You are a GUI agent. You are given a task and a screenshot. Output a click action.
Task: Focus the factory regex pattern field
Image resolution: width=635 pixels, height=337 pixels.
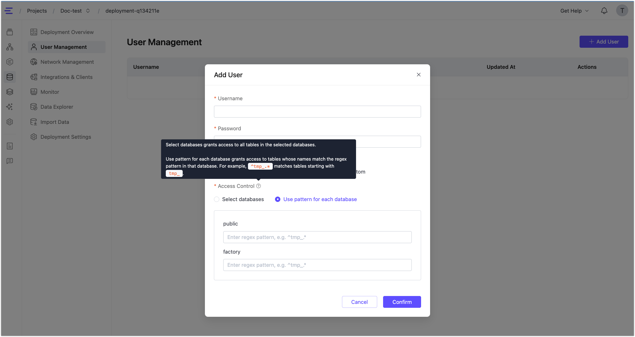point(317,265)
